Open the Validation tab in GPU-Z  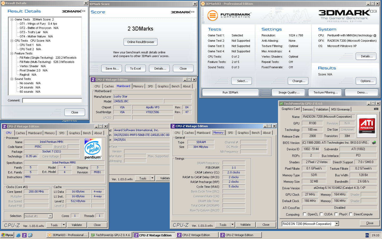tap(322, 109)
